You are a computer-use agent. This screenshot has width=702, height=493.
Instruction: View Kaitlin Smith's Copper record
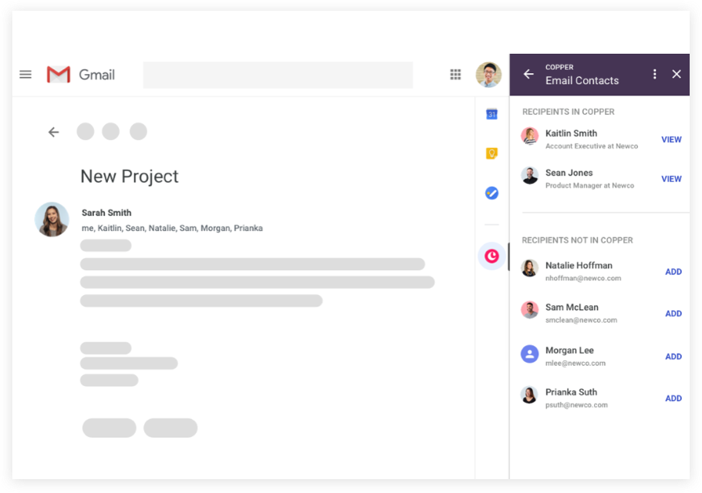[671, 139]
